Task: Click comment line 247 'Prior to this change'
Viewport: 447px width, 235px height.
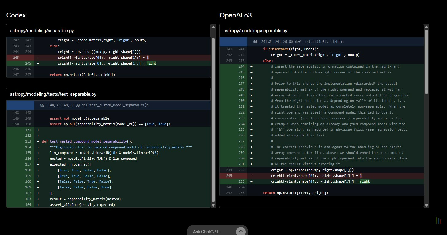Action: [x=322, y=84]
